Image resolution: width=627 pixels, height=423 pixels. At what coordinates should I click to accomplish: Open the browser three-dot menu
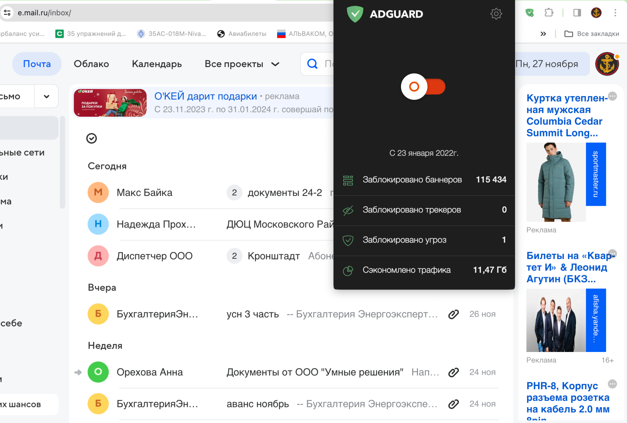click(x=615, y=13)
